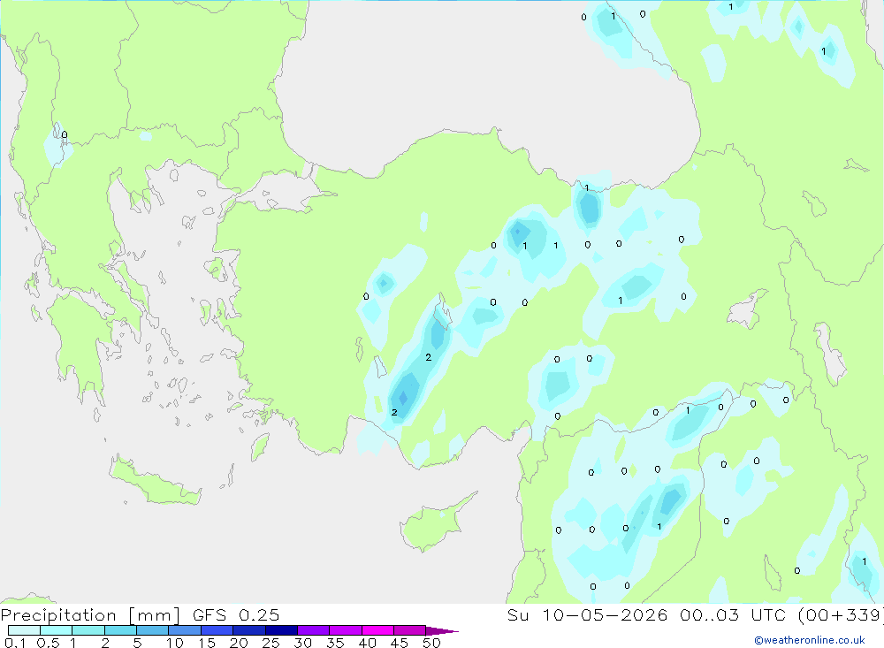Click the "40" legend scale label
Image resolution: width=884 pixels, height=648 pixels.
point(368,643)
